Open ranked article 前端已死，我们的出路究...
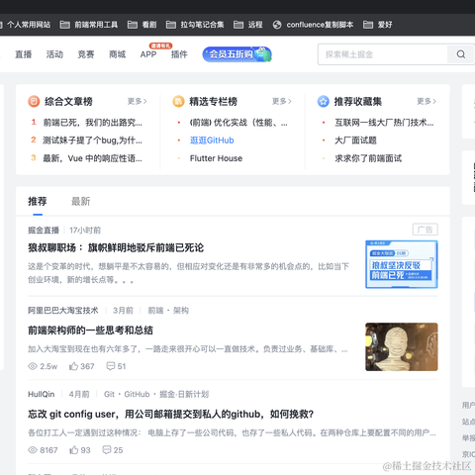 click(93, 123)
